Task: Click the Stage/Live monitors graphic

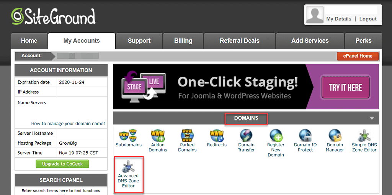Action: pos(143,86)
